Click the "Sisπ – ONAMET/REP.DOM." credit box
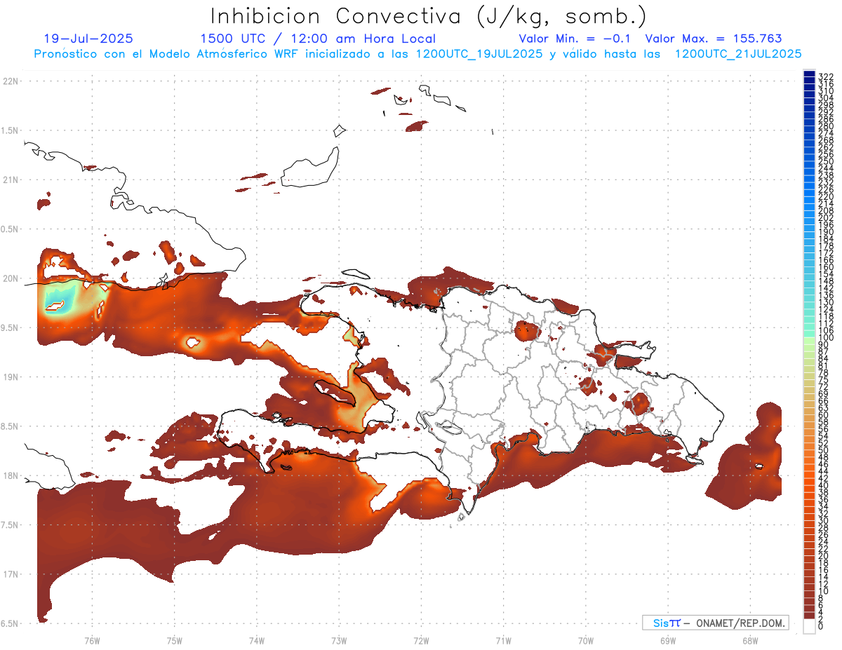The image size is (842, 650). [715, 623]
